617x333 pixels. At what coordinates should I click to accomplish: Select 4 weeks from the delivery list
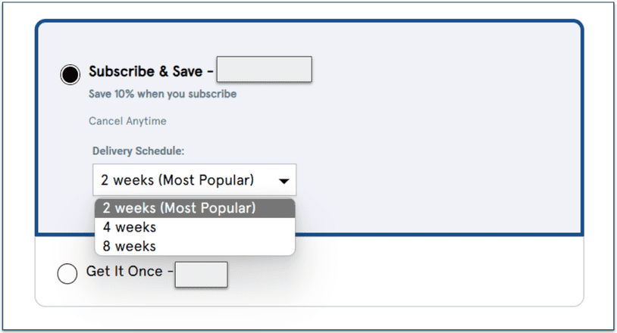130,227
